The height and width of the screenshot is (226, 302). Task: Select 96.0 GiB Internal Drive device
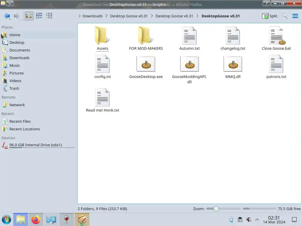38,145
